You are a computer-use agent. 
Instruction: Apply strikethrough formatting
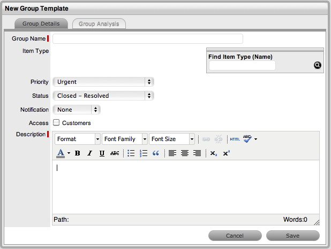click(115, 153)
